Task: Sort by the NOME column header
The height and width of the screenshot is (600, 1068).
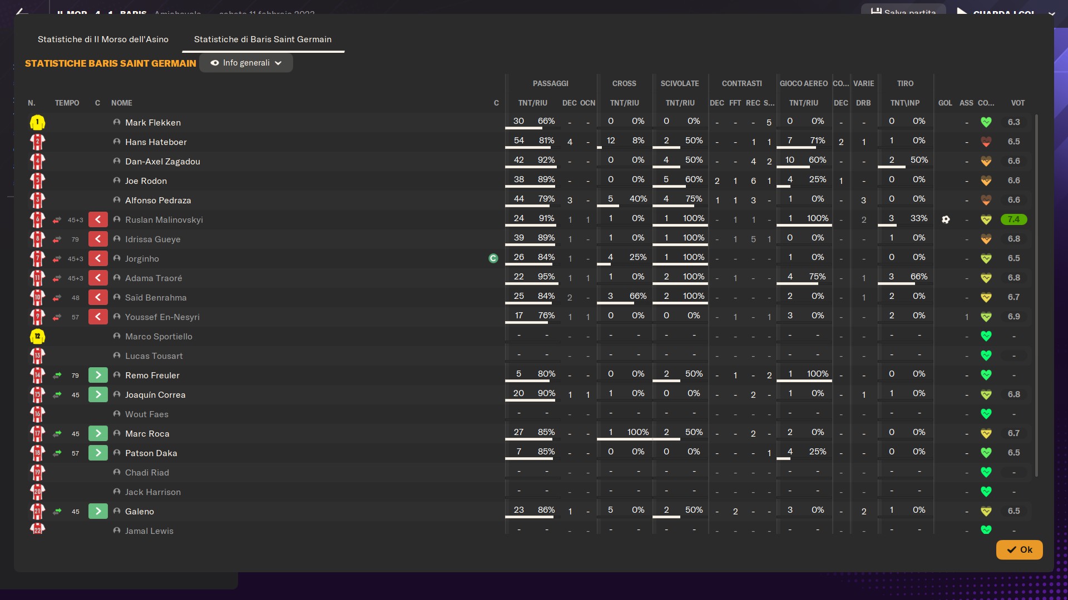Action: (x=121, y=103)
